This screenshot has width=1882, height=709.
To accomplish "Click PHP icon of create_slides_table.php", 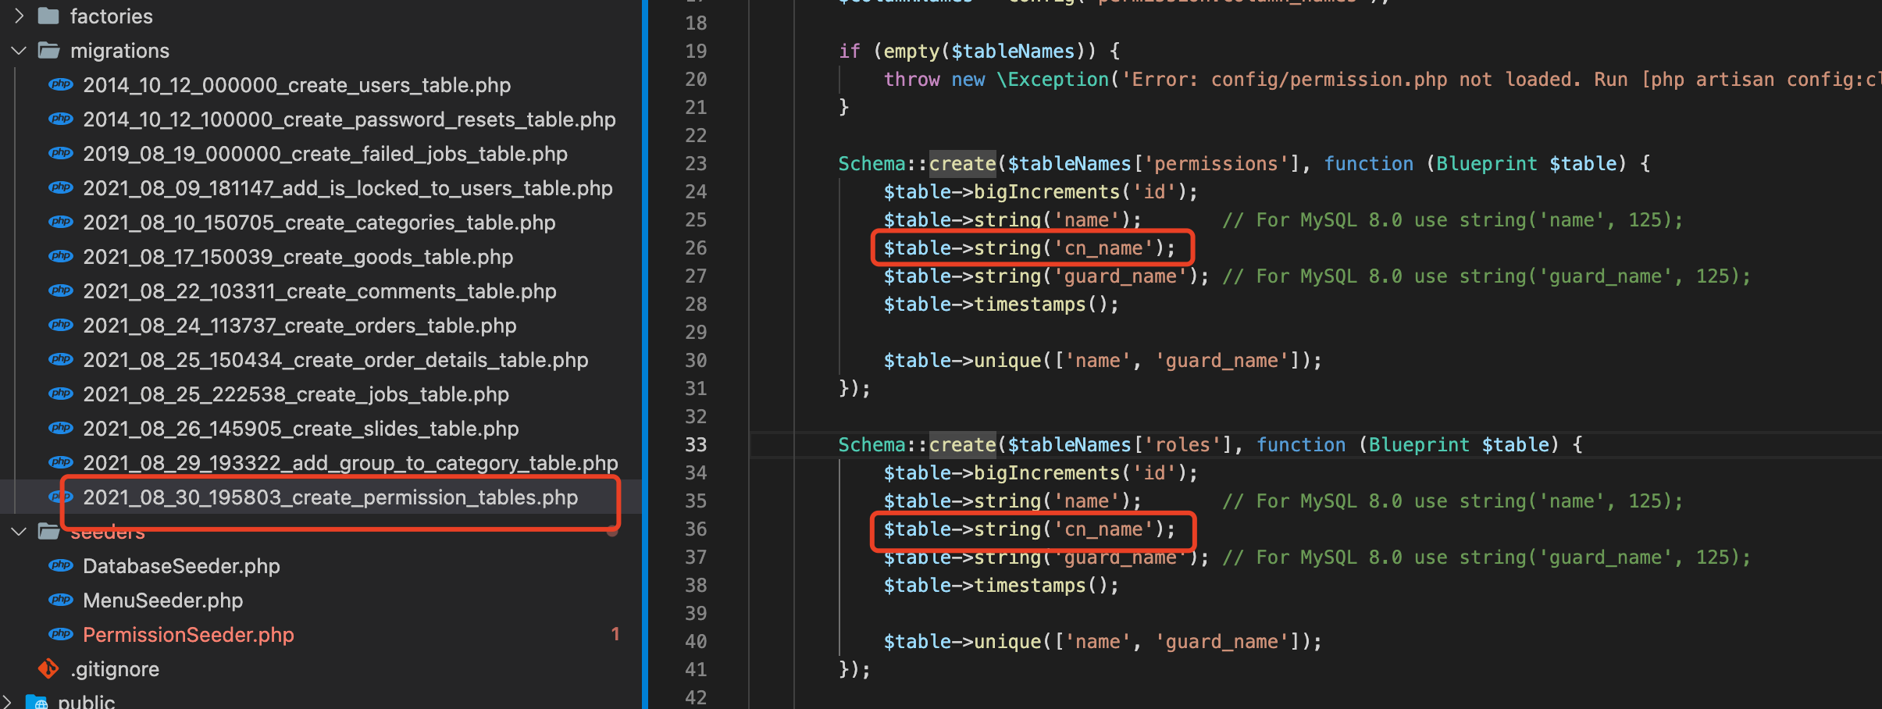I will coord(61,429).
